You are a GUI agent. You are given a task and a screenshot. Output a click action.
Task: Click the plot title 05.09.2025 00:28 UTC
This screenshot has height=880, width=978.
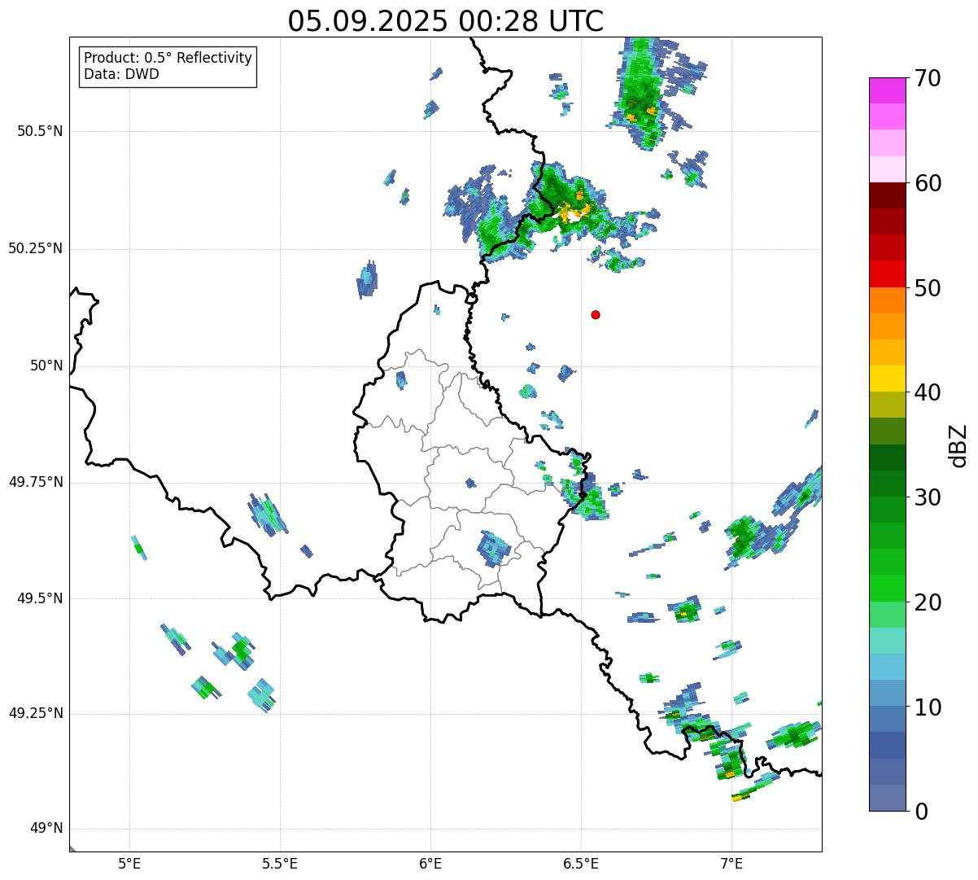446,21
